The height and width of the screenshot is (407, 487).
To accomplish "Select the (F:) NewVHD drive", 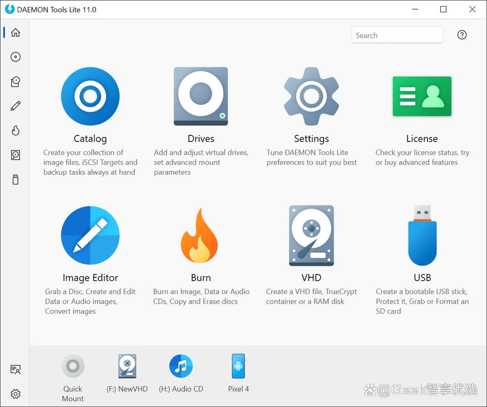I will pos(127,366).
